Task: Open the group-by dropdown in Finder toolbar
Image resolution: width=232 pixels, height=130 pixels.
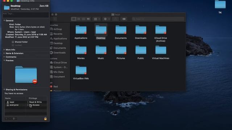Action: pyautogui.click(x=97, y=19)
